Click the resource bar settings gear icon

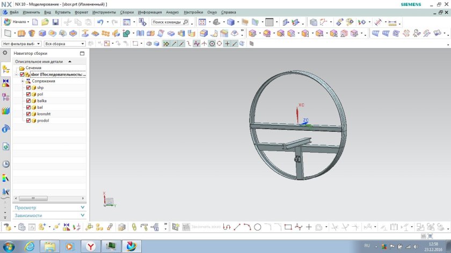pos(5,54)
